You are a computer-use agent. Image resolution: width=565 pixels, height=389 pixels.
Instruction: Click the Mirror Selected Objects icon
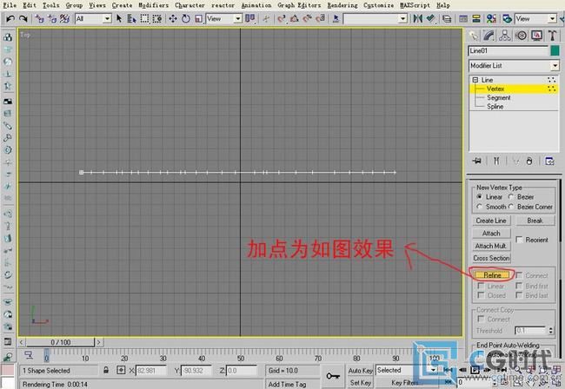pyautogui.click(x=417, y=18)
